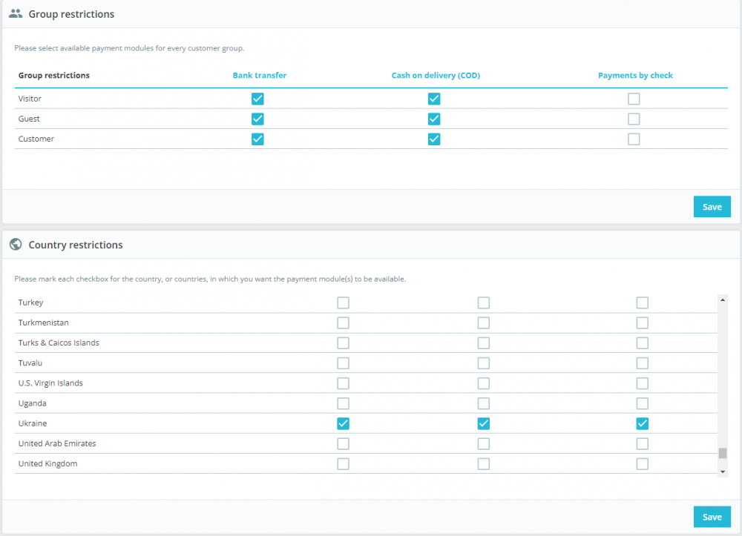Check Bank transfer for Turkey
The image size is (742, 536).
tap(343, 302)
